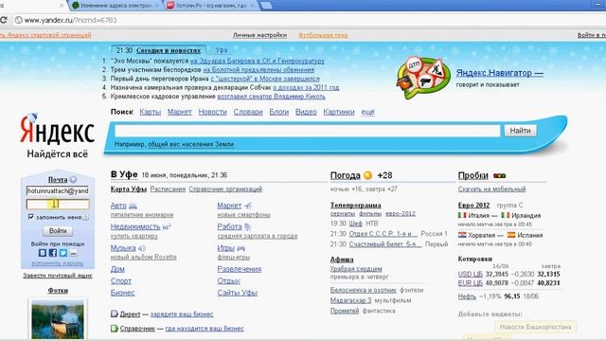Click the password input field

58,205
